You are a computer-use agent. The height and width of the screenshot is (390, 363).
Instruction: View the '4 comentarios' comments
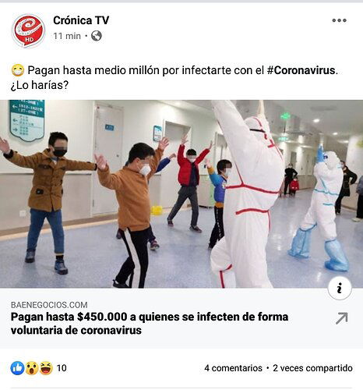coord(233,368)
